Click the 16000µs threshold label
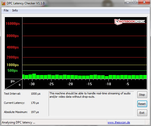 (x=13, y=23)
